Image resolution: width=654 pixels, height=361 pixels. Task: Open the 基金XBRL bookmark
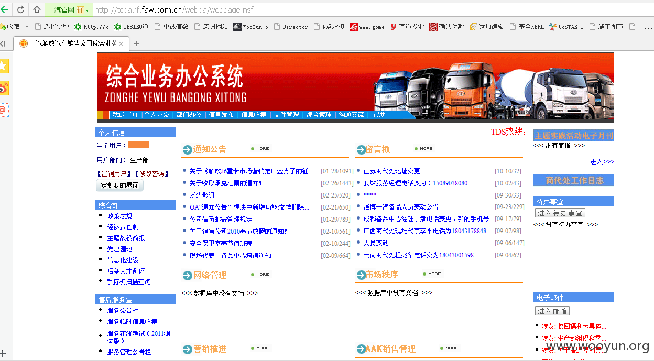tap(526, 27)
